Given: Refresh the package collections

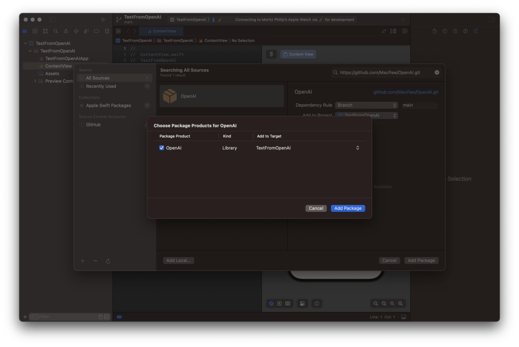Looking at the screenshot, I should pyautogui.click(x=108, y=261).
